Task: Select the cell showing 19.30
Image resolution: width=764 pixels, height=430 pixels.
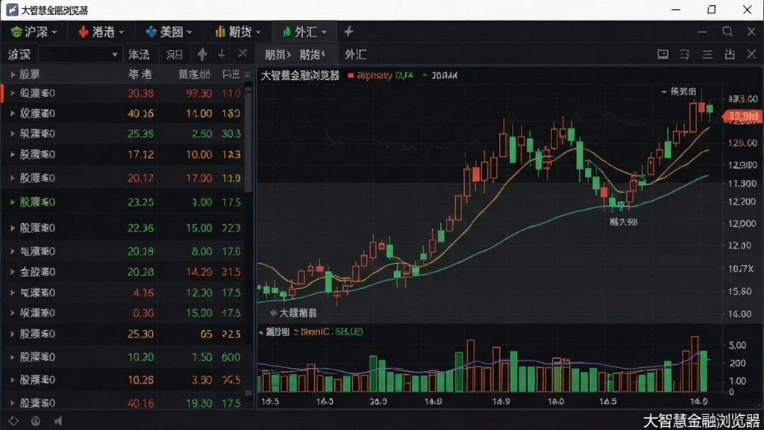Action: click(x=198, y=403)
